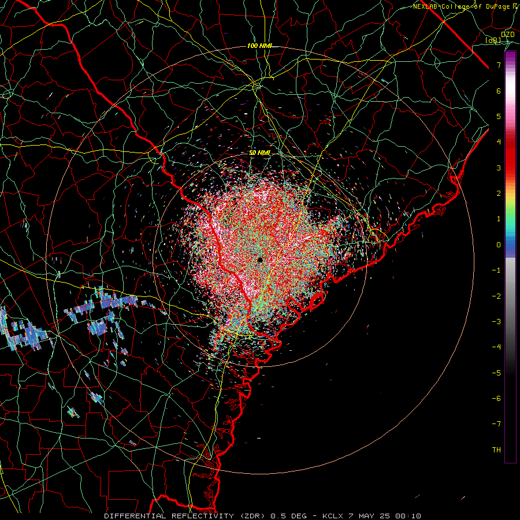Click the 1 tick label on color scale
Viewport: 520px width, 520px height.
click(x=499, y=219)
